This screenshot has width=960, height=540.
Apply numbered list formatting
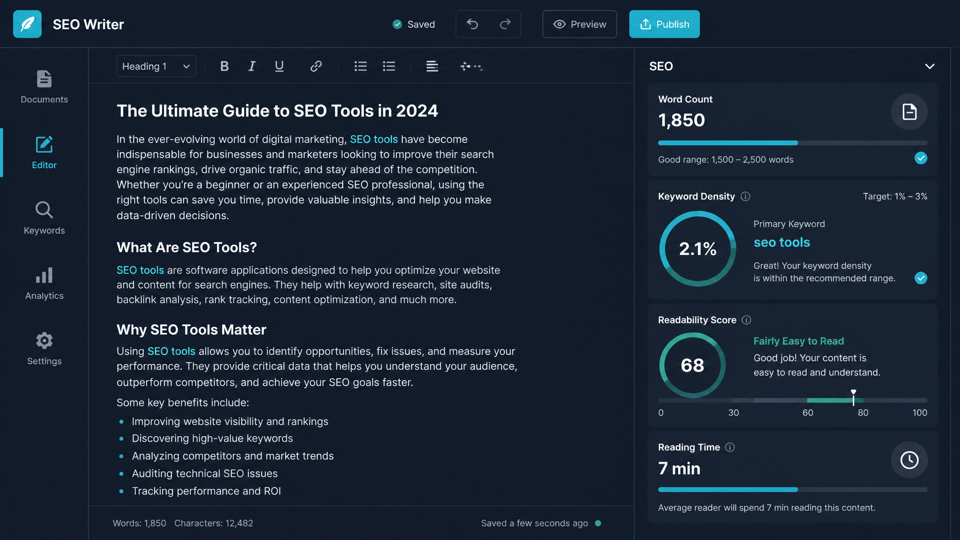pos(389,66)
